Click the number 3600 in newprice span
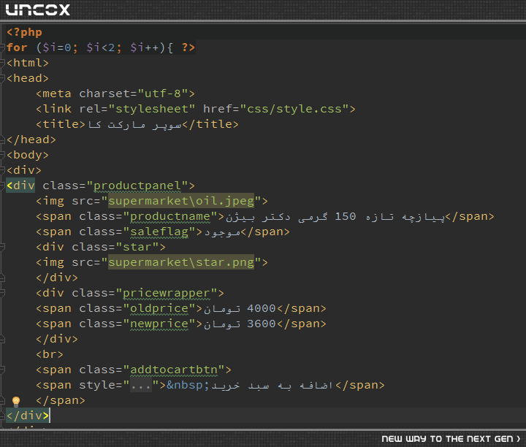This screenshot has height=447, width=526. (262, 324)
